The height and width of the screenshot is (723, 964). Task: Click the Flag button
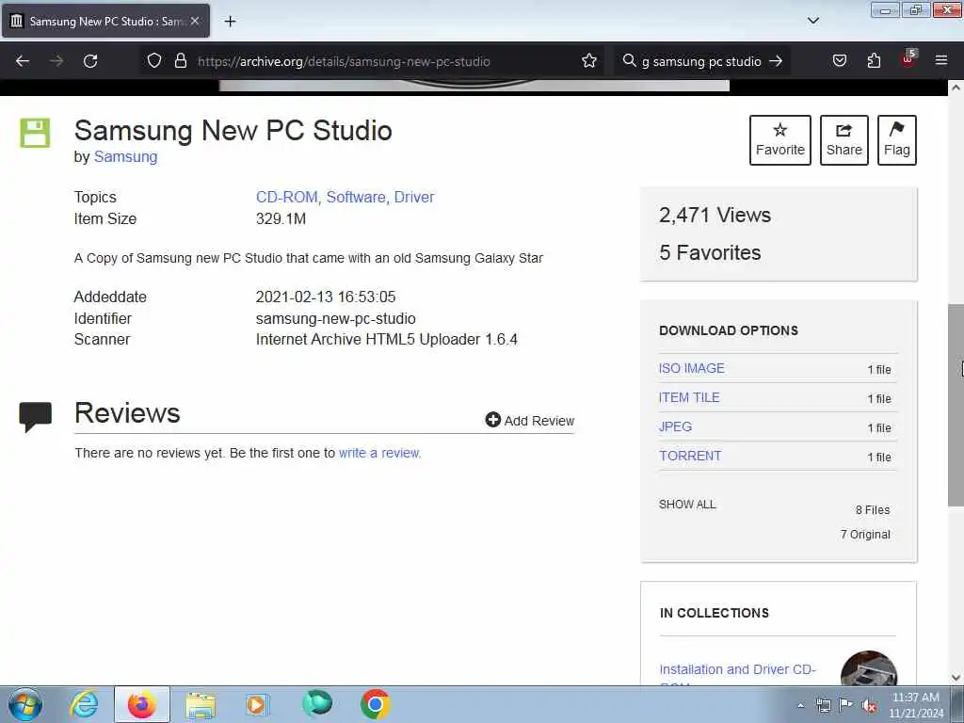pyautogui.click(x=897, y=140)
